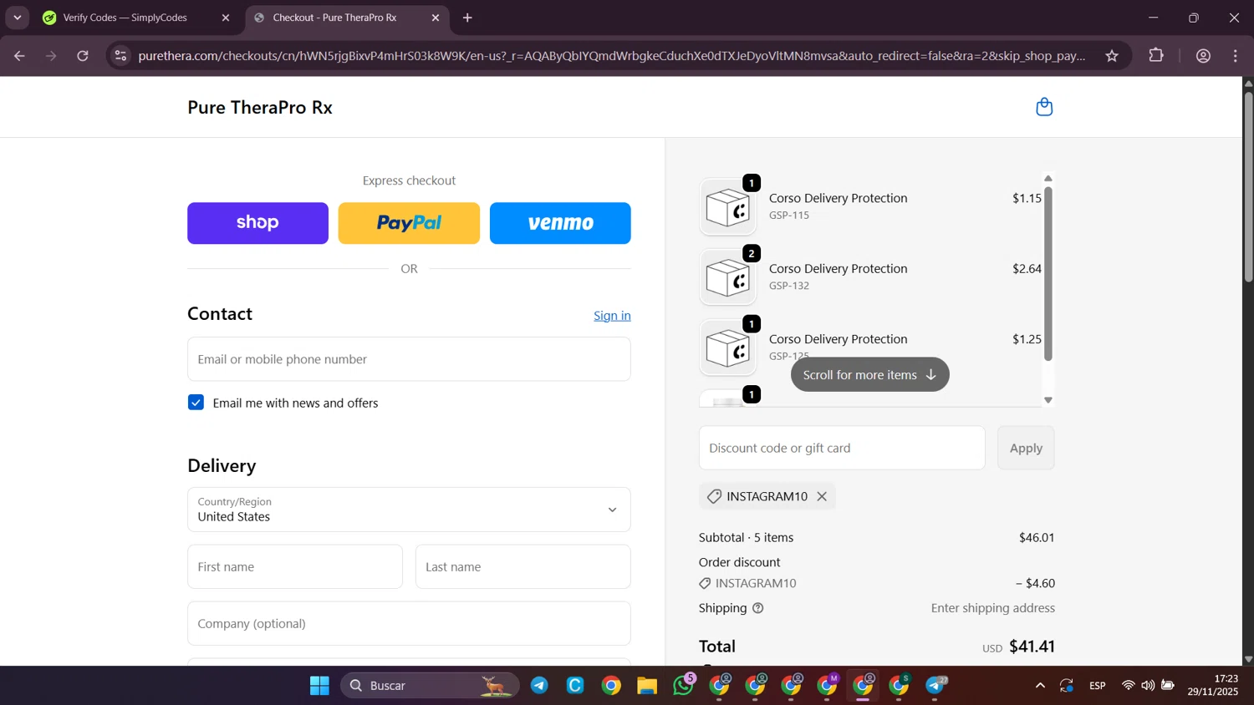Expand the Country/Region dropdown
This screenshot has height=705, width=1254.
409,510
